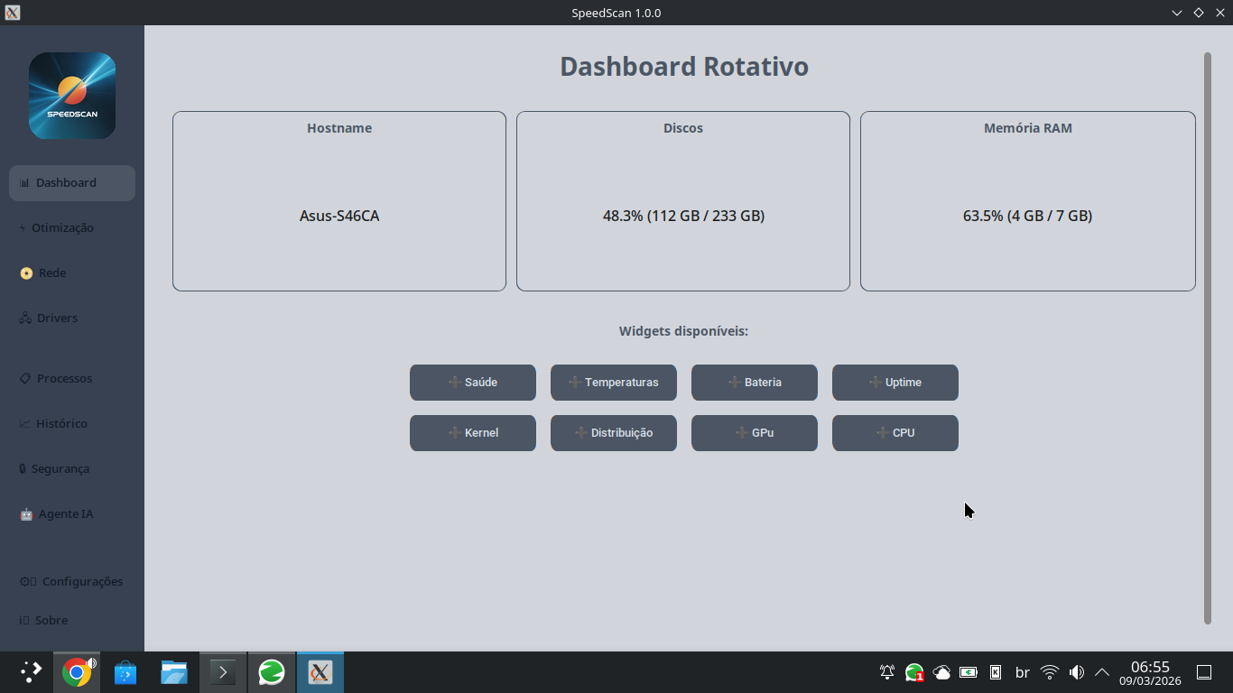This screenshot has height=693, width=1233.
Task: Add the Temperaturas widget
Action: 613,382
